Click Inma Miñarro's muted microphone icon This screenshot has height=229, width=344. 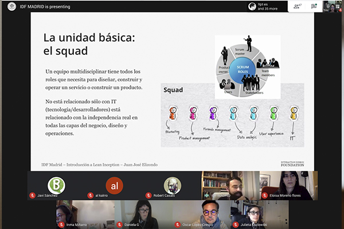pyautogui.click(x=62, y=224)
